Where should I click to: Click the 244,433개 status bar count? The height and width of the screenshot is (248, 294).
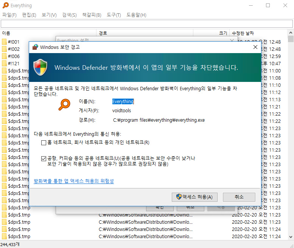click(x=10, y=245)
